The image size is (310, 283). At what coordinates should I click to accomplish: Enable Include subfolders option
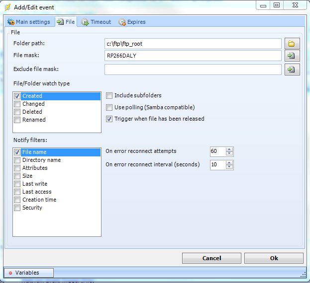tap(109, 95)
